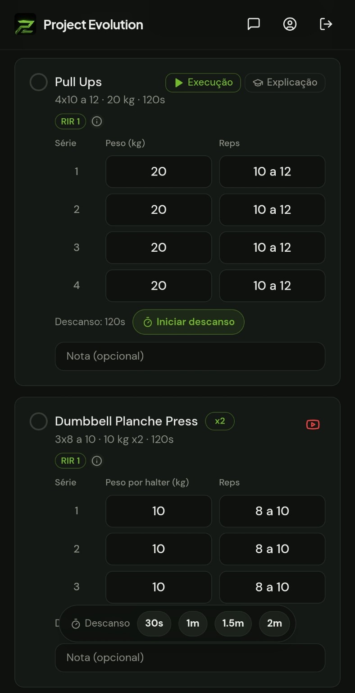Open the user profile icon
Viewport: 355px width, 693px height.
(x=290, y=24)
